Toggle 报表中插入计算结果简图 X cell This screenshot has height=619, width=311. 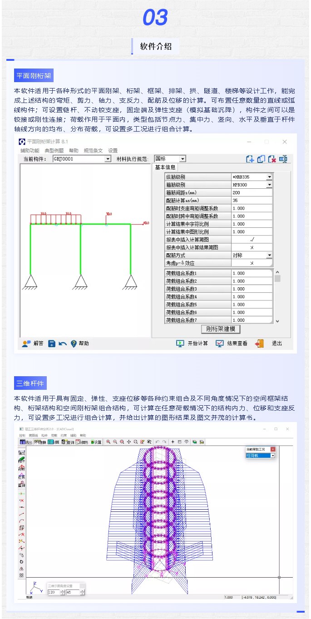[x=252, y=247]
